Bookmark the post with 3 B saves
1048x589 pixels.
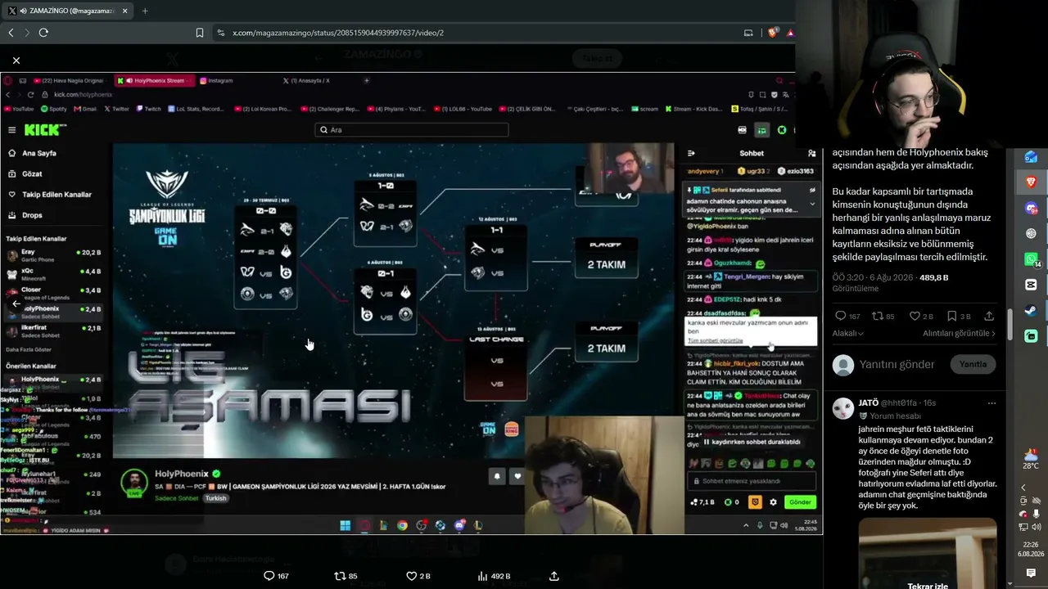pyautogui.click(x=959, y=316)
